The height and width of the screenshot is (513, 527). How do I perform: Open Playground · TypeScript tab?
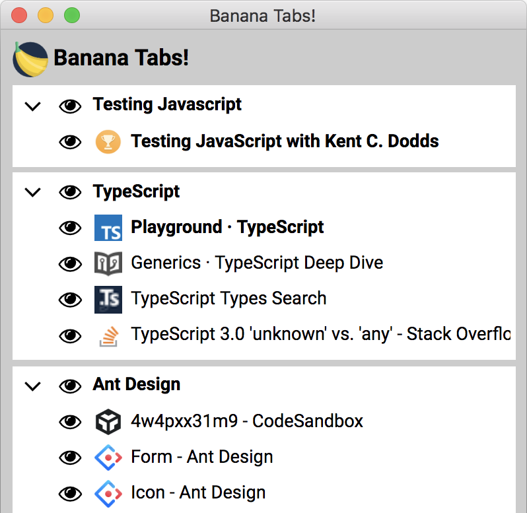click(227, 227)
